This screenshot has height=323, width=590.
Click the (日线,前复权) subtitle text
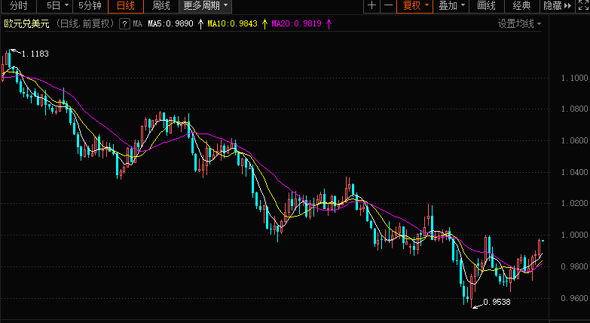[x=84, y=24]
